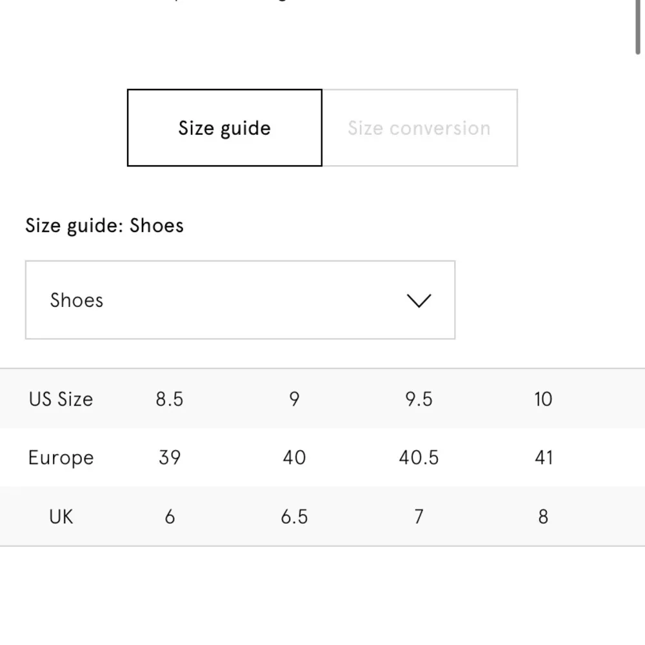Switch to the Size guide tab
This screenshot has height=645, width=645.
coord(224,128)
